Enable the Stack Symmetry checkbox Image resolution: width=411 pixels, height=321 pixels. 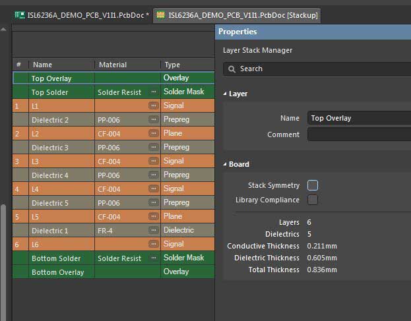coord(313,185)
